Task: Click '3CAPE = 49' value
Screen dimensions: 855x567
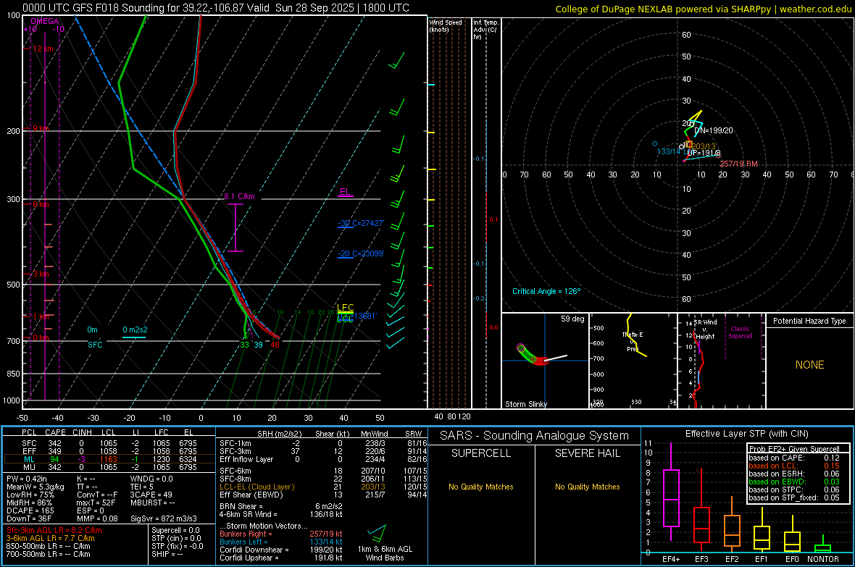Action: (151, 495)
